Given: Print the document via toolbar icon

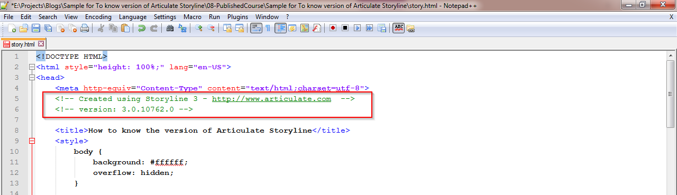Looking at the screenshot, I should (x=85, y=28).
